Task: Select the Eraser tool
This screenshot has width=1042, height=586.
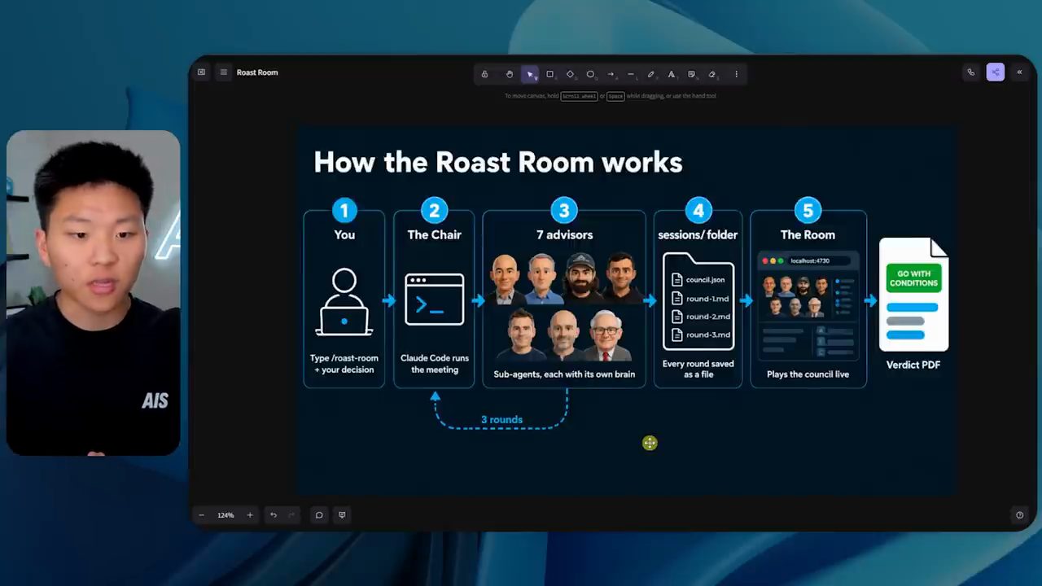Action: pos(711,74)
